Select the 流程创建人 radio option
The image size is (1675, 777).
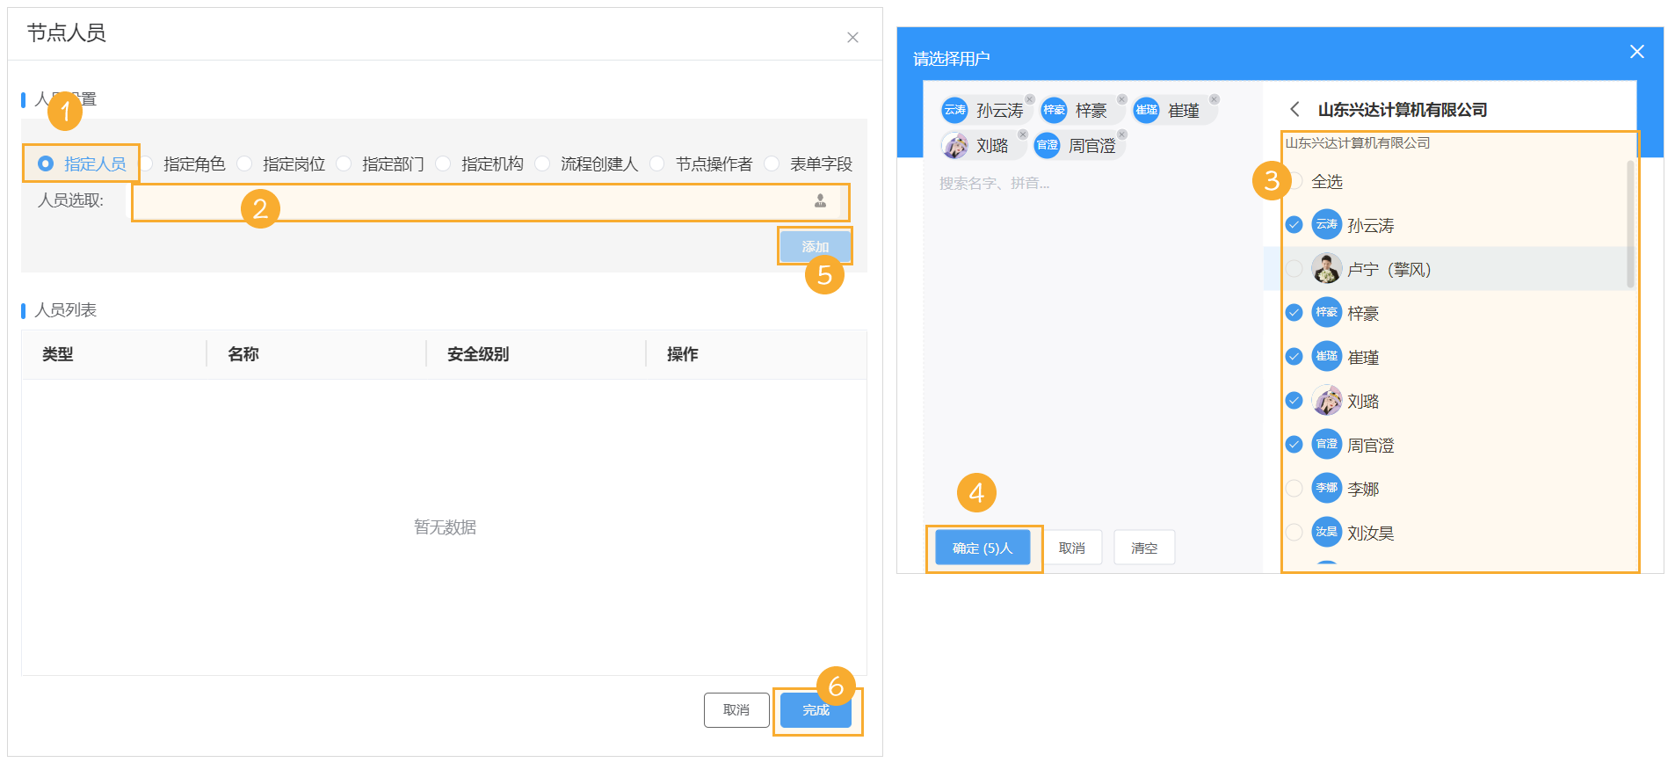[543, 163]
